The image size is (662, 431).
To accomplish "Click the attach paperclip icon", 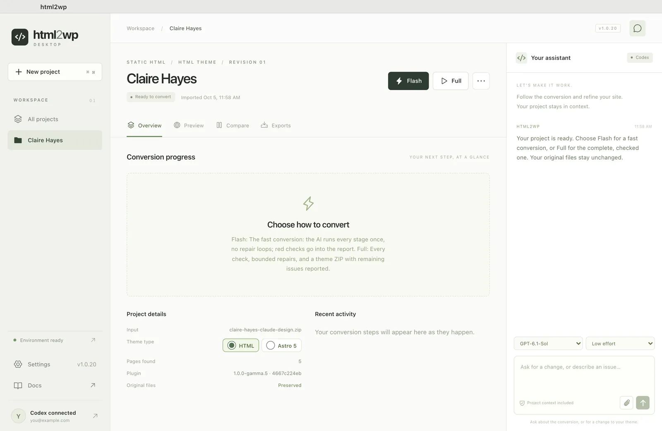I will pos(626,402).
